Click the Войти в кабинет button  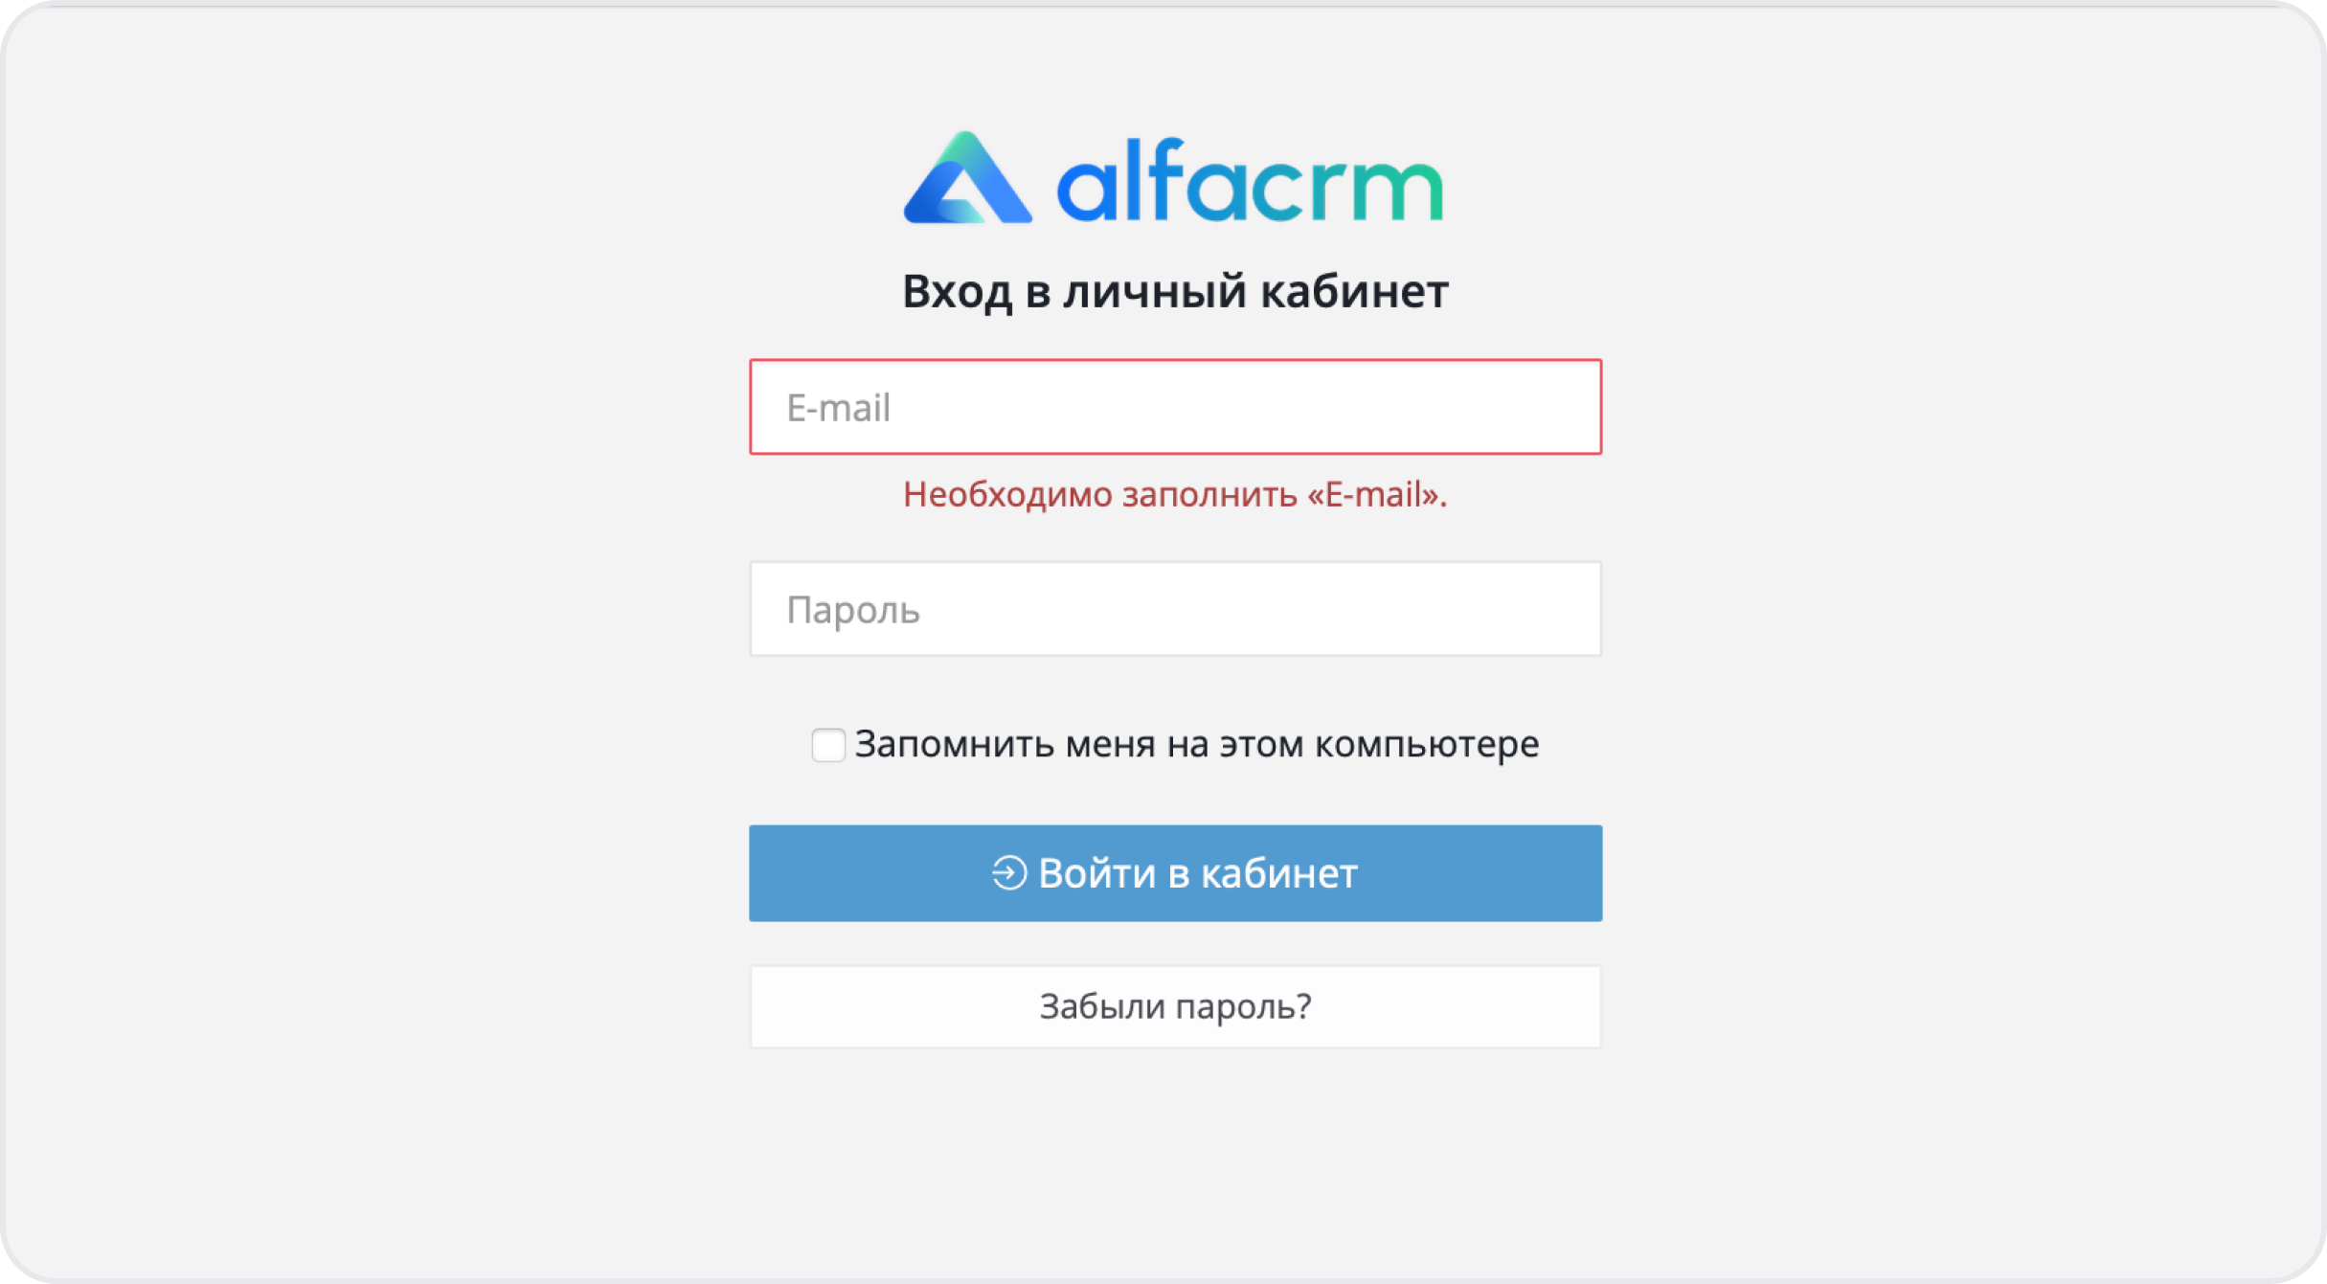pos(1175,873)
